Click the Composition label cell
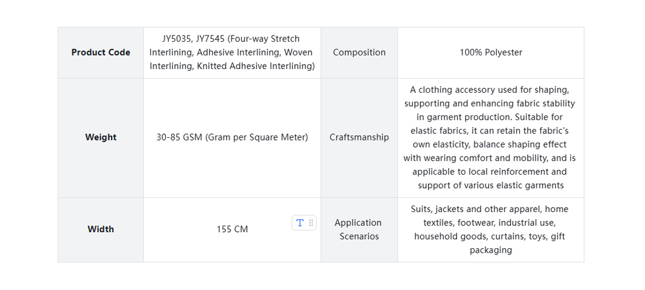Screen dimensions: 645x290 click(x=359, y=53)
